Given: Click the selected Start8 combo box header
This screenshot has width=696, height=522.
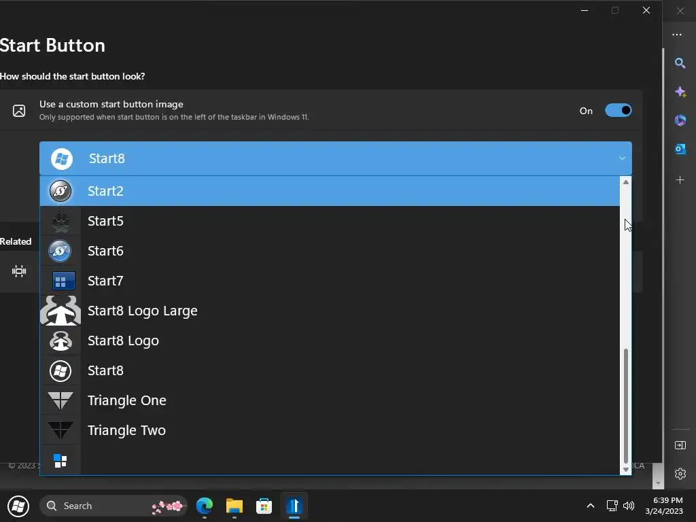Looking at the screenshot, I should tap(336, 158).
